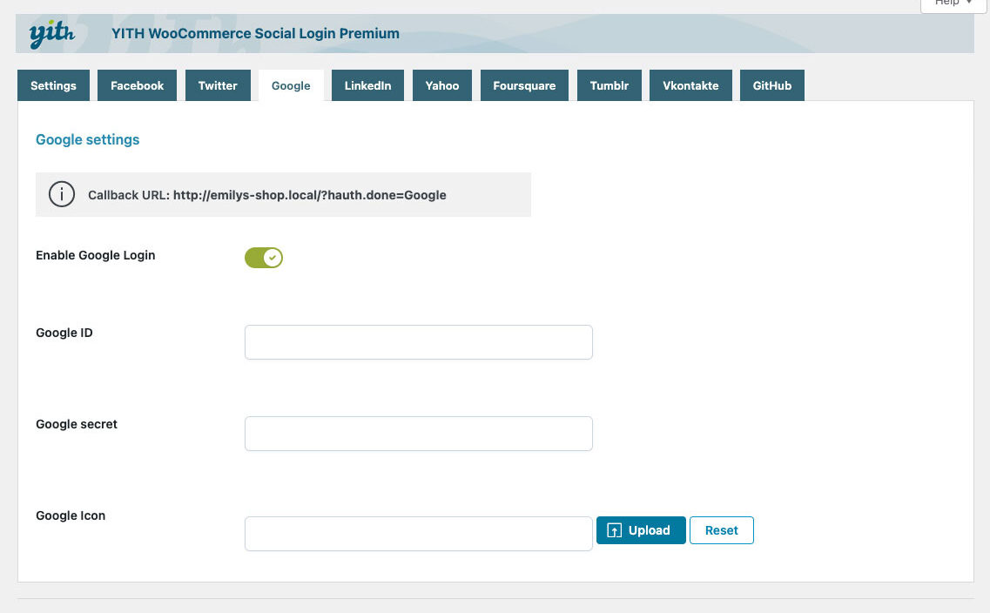Open the Help dropdown
This screenshot has height=613, width=990.
953,4
